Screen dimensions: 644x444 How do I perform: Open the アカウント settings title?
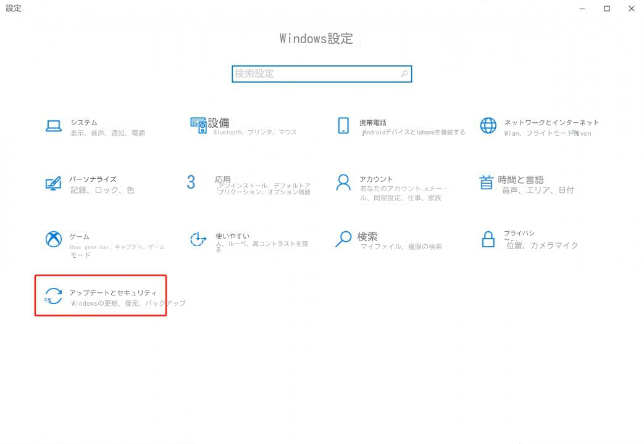pyautogui.click(x=376, y=179)
